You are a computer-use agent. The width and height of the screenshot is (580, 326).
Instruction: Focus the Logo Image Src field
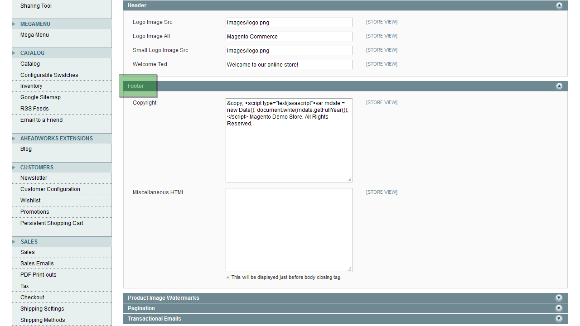(289, 22)
